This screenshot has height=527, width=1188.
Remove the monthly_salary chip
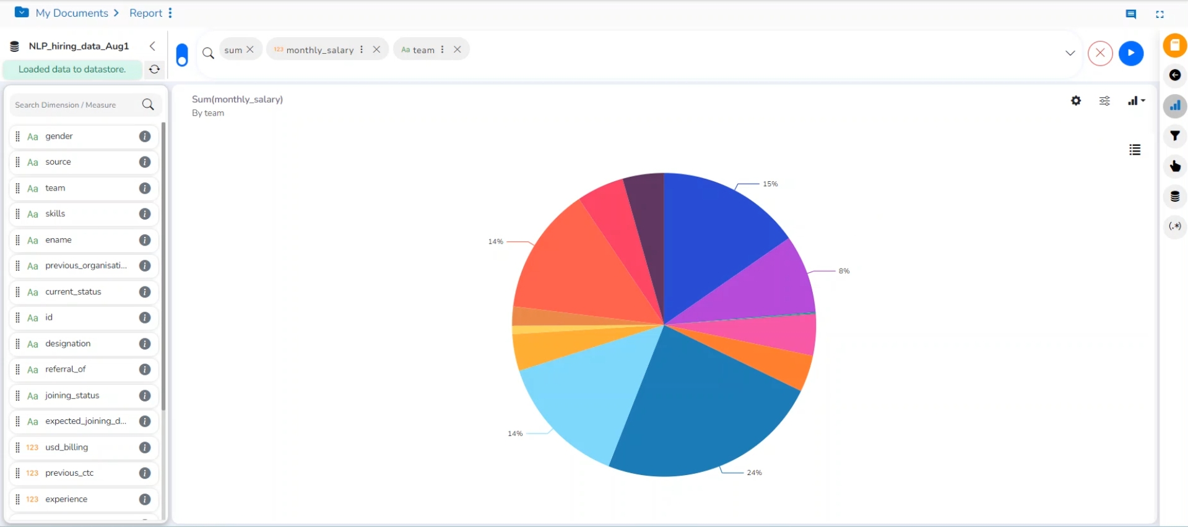click(x=376, y=49)
